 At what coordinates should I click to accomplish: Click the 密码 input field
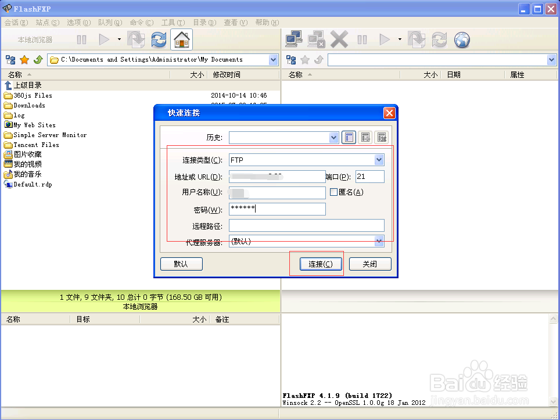coord(277,209)
